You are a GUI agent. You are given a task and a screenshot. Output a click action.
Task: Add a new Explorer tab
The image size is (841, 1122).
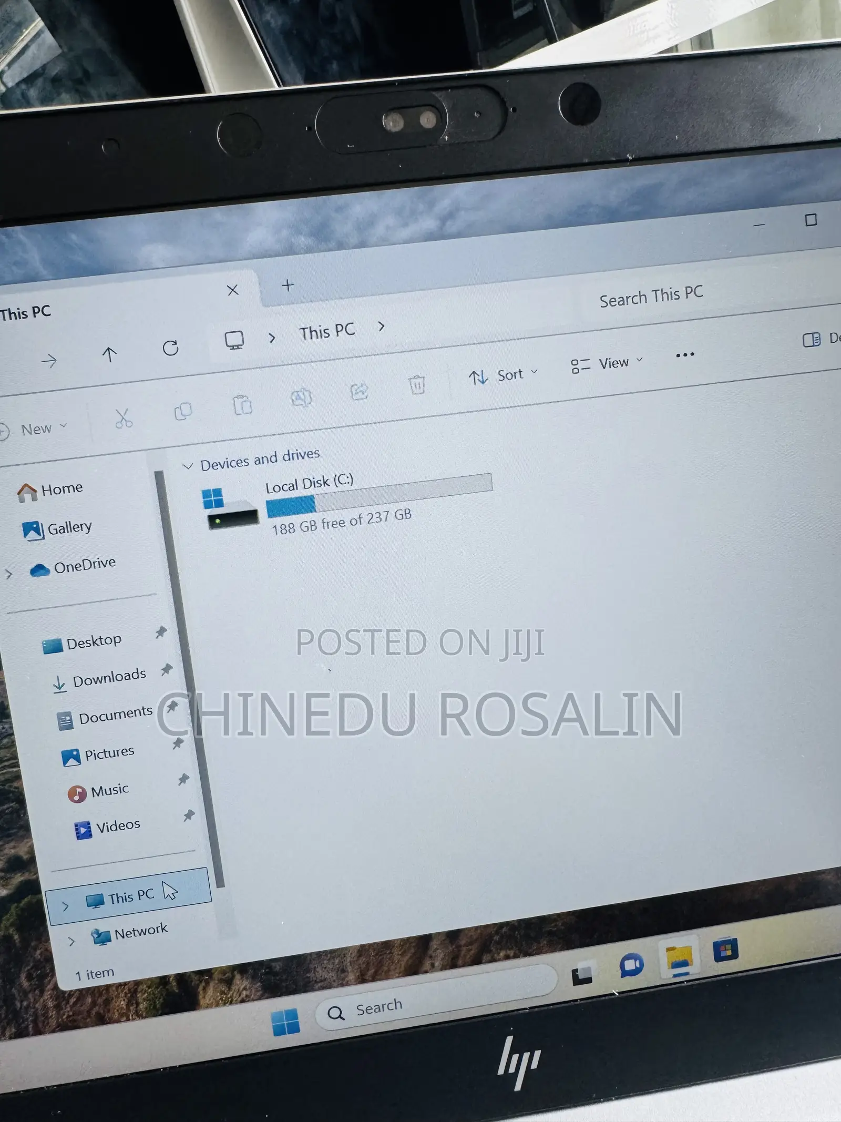pos(288,285)
